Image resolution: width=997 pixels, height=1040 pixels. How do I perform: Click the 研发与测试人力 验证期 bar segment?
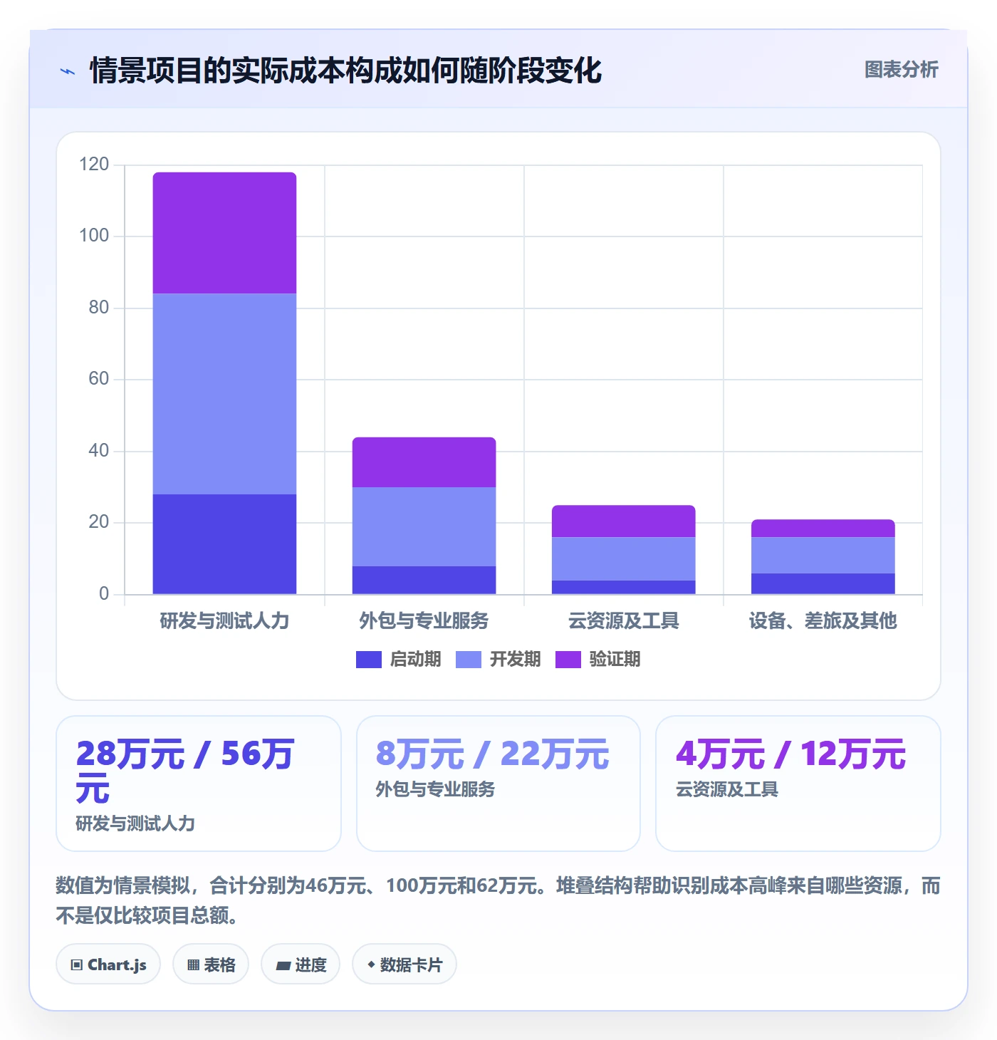pos(224,233)
